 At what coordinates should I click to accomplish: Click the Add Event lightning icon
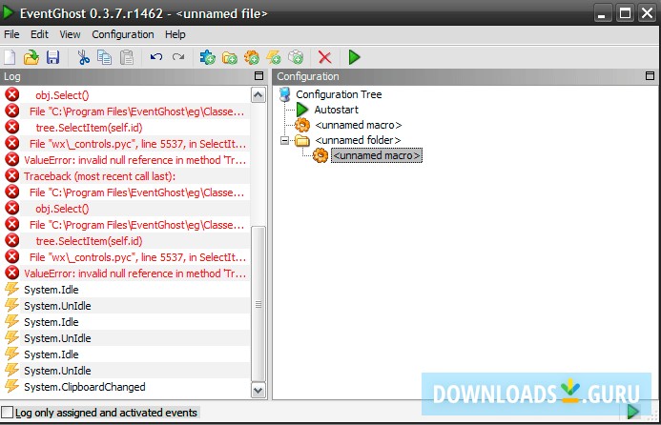pyautogui.click(x=274, y=57)
